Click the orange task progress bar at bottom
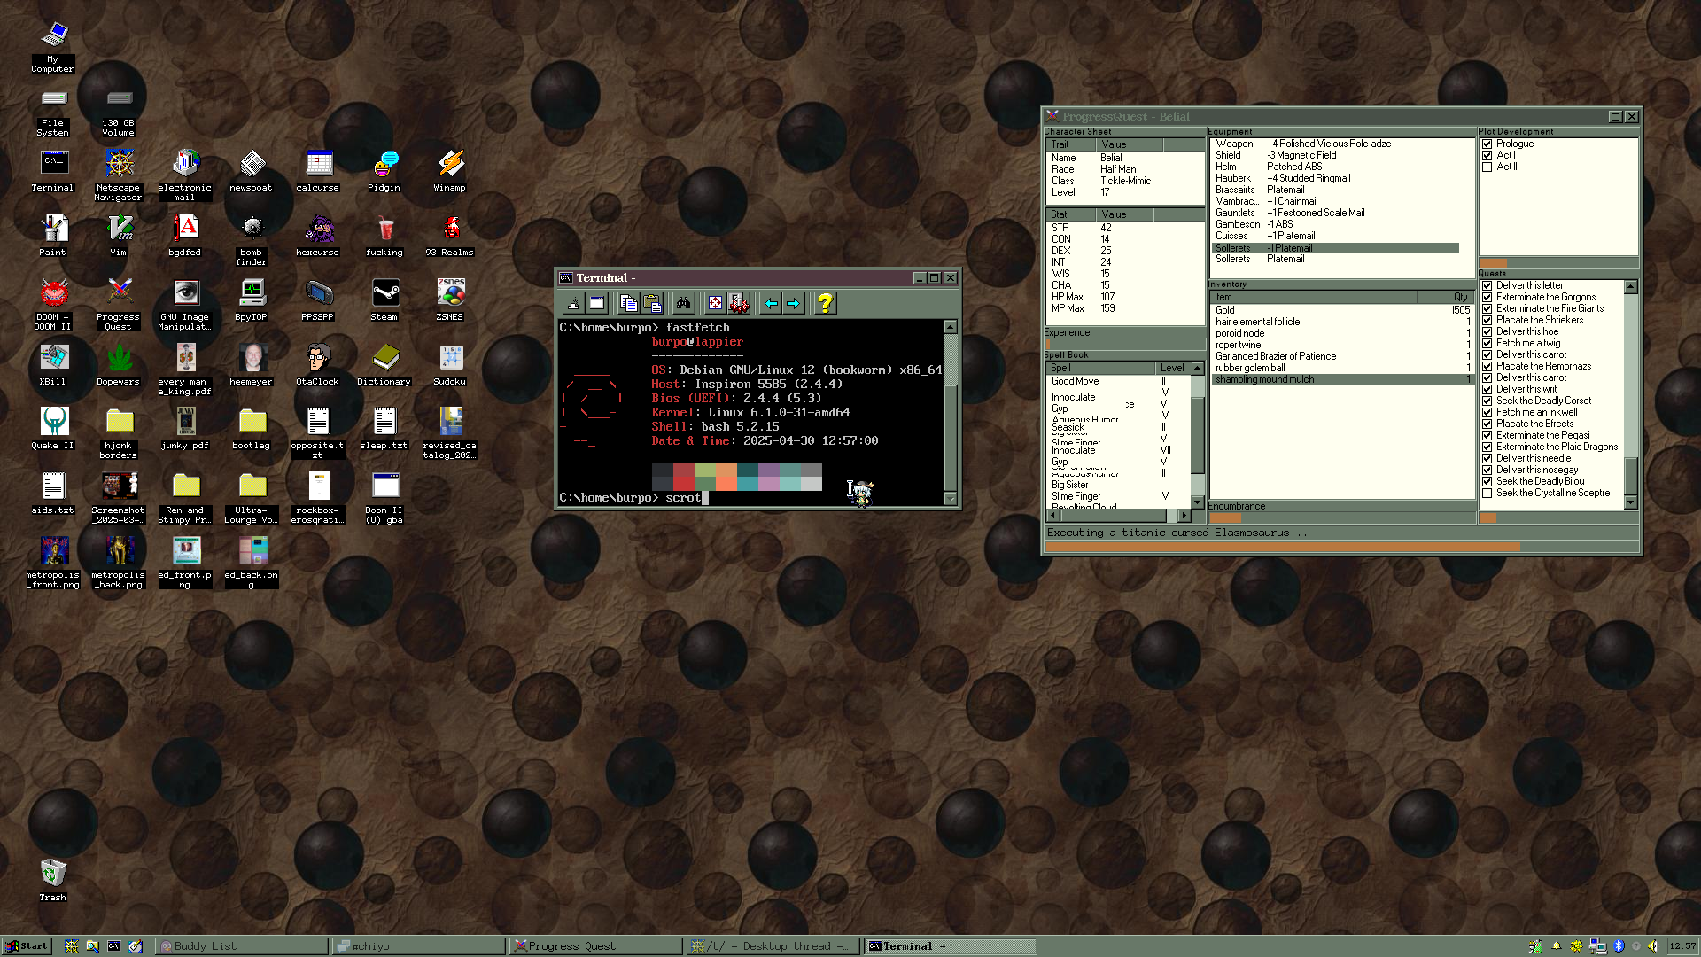This screenshot has width=1701, height=957. (1283, 547)
